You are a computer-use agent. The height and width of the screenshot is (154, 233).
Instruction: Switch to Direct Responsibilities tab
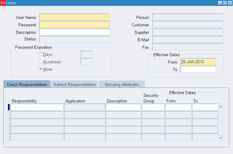(27, 84)
